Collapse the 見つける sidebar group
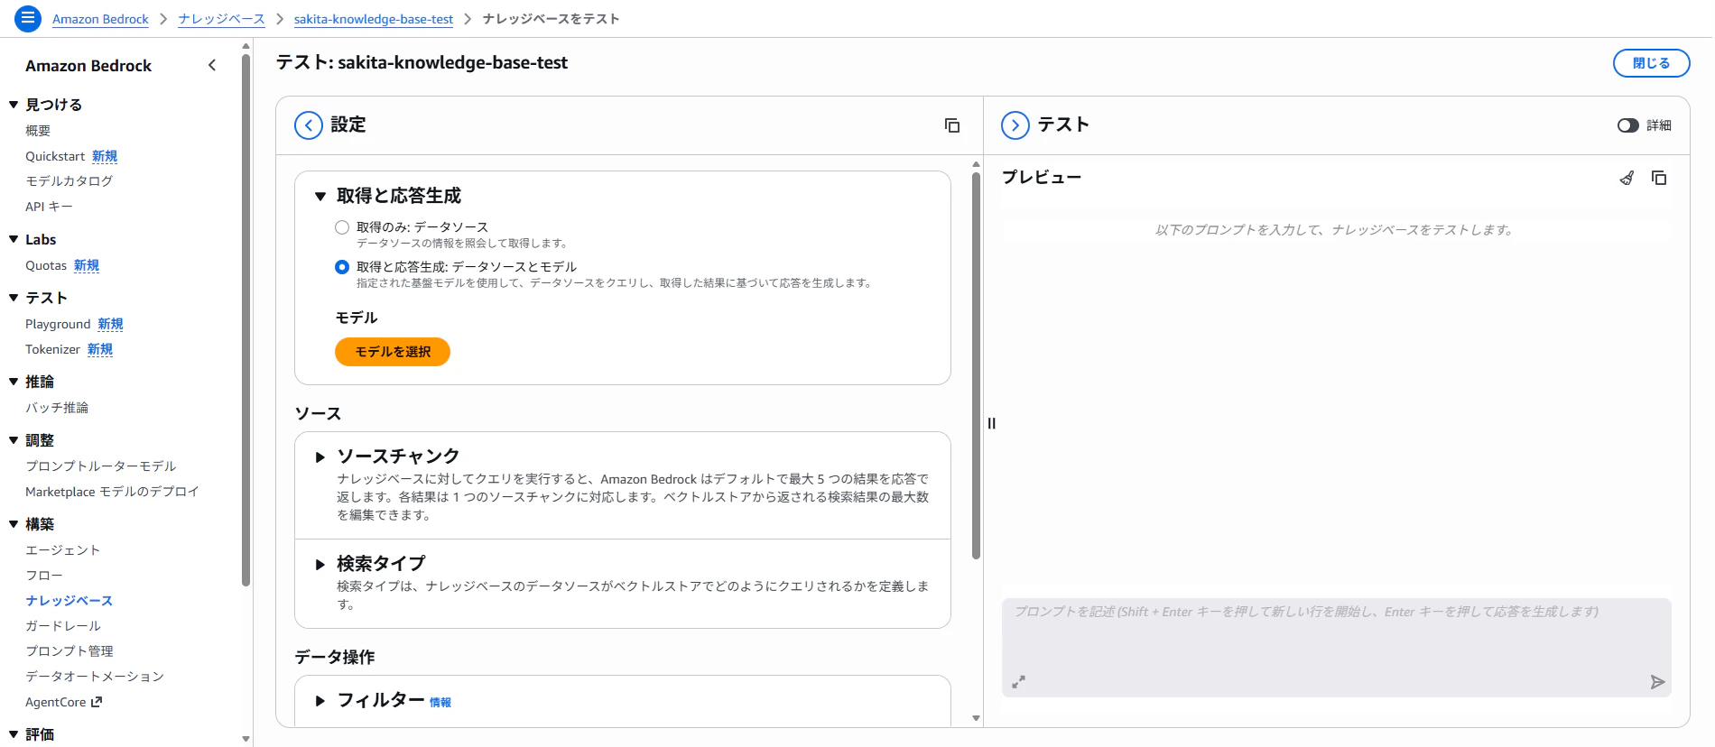Viewport: 1715px width, 747px height. point(14,105)
